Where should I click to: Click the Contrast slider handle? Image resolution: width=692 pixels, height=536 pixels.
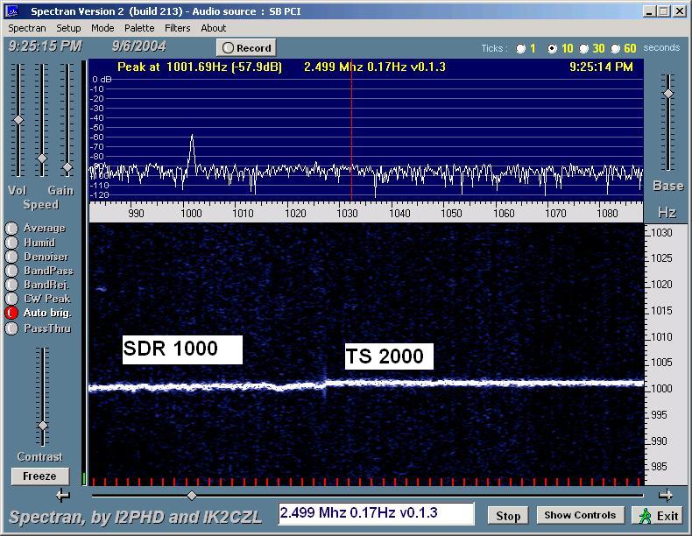tap(42, 426)
